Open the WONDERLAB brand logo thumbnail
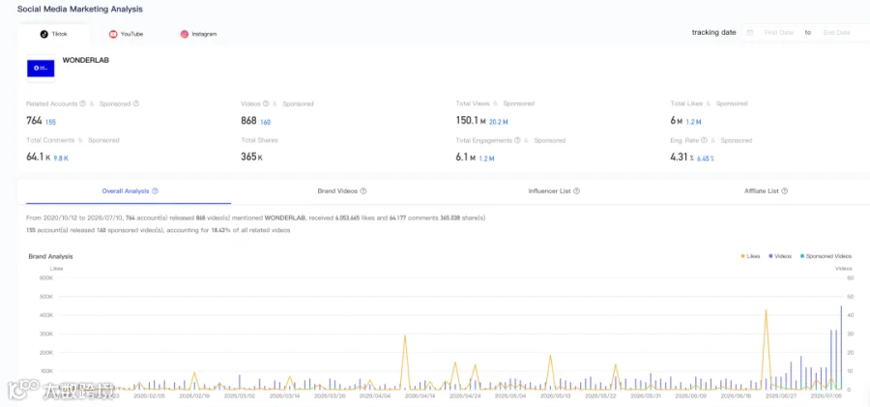Screen dimensions: 870x407 click(41, 69)
